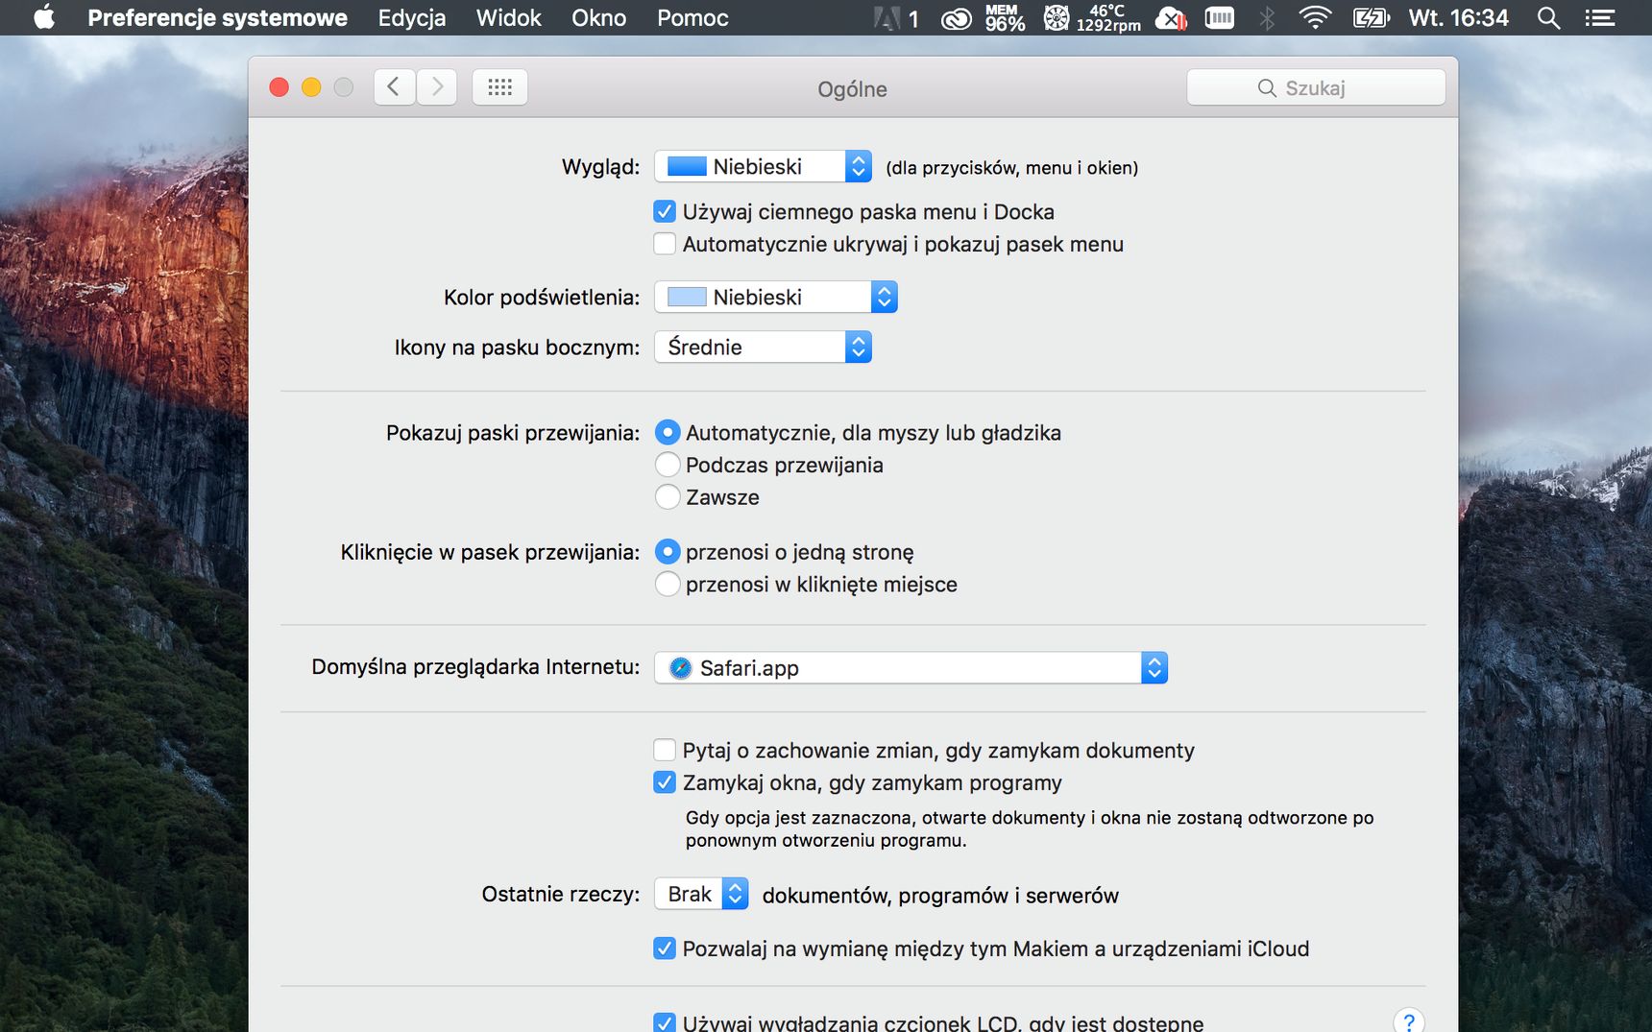Image resolution: width=1652 pixels, height=1032 pixels.
Task: Click the blue Wygląd color swatch
Action: pos(687,166)
